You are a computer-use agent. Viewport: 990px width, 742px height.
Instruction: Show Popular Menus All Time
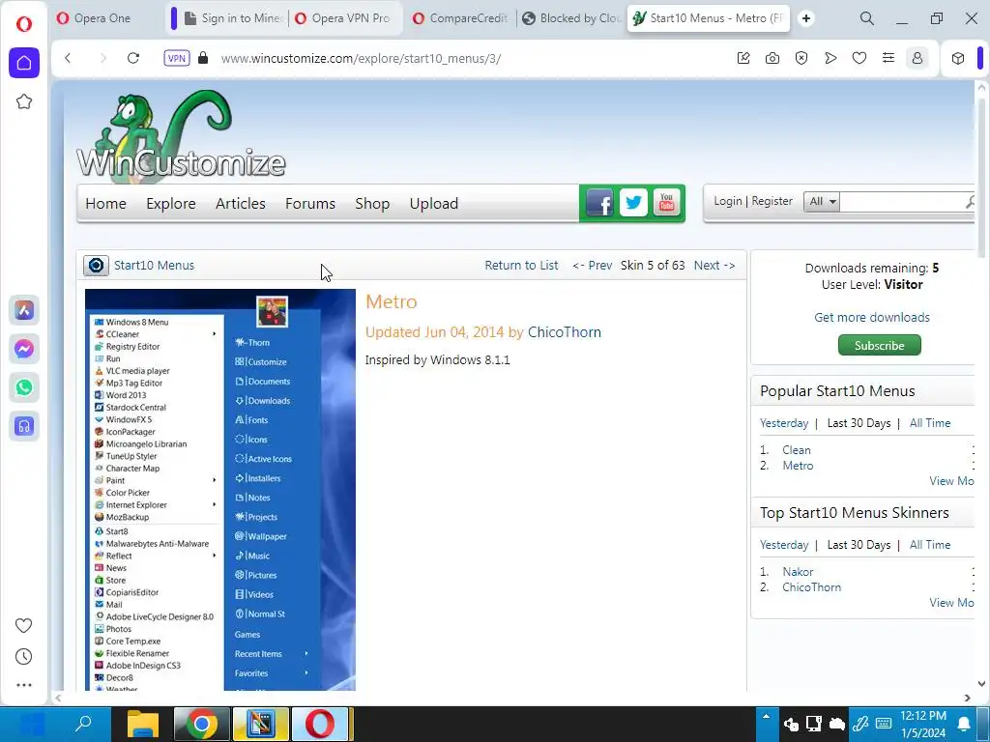930,423
